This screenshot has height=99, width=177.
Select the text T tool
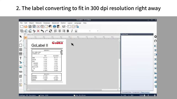tap(21, 58)
